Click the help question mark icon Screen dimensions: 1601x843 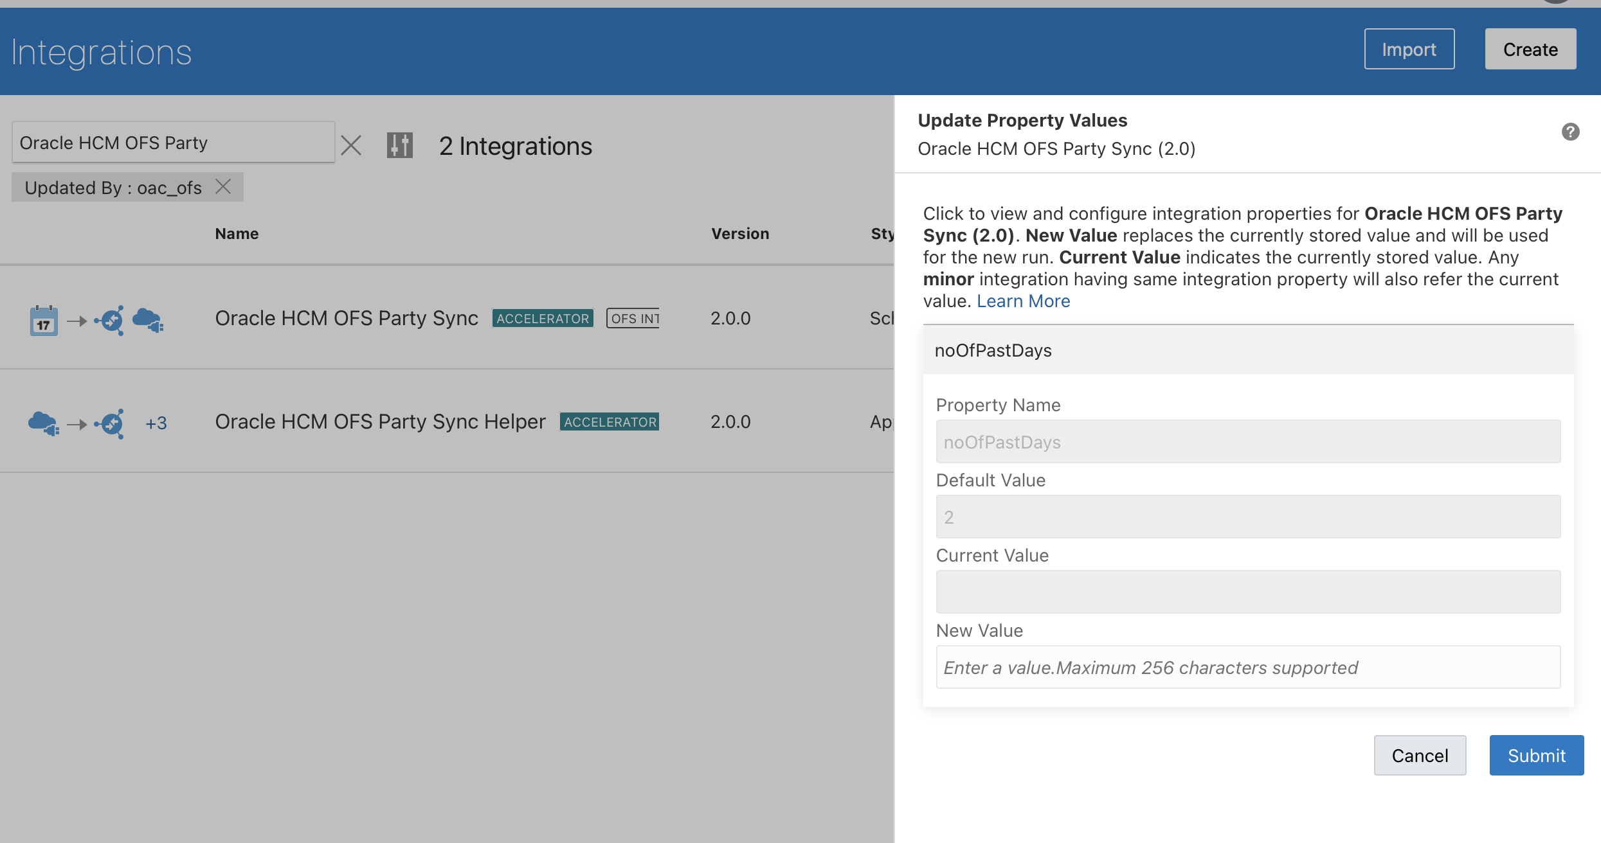pos(1570,132)
